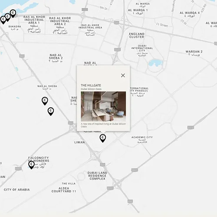Click the Liwan area label

79,143
